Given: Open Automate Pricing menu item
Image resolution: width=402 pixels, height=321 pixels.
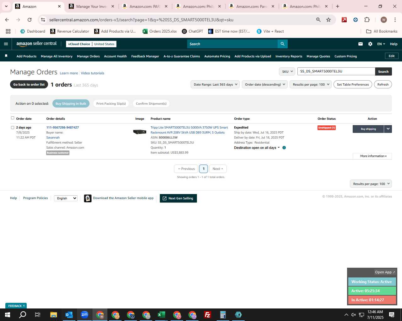Looking at the screenshot, I should tap(217, 56).
